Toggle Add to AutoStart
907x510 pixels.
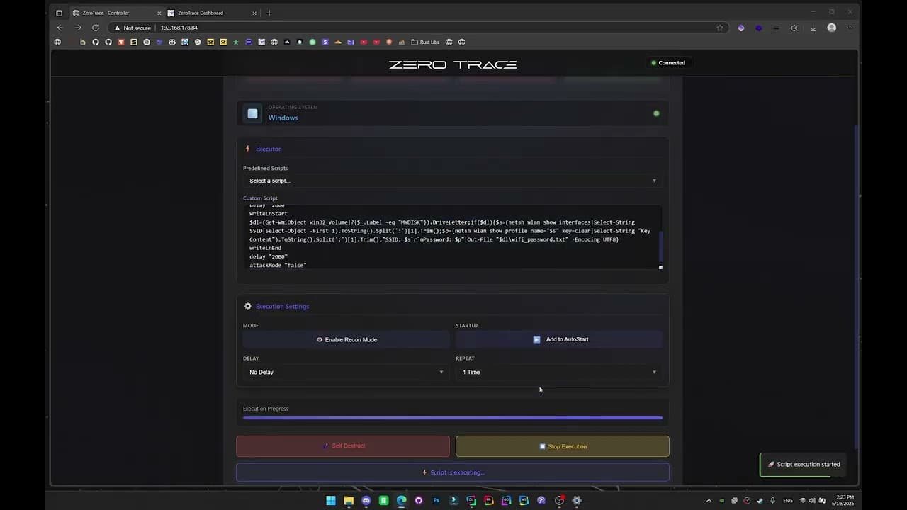[559, 339]
